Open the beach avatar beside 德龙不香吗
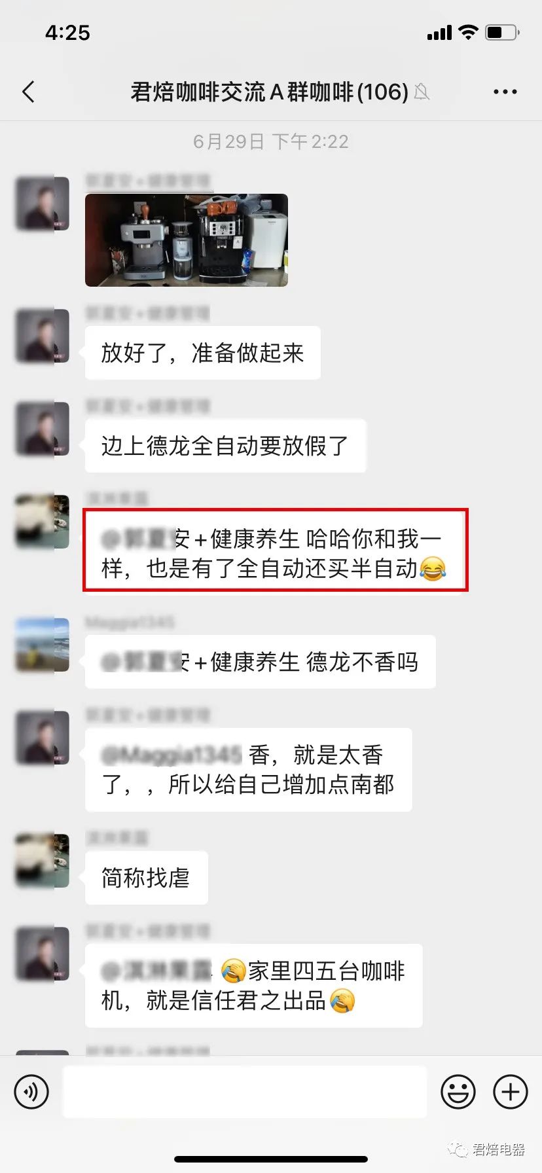542x1173 pixels. click(42, 645)
